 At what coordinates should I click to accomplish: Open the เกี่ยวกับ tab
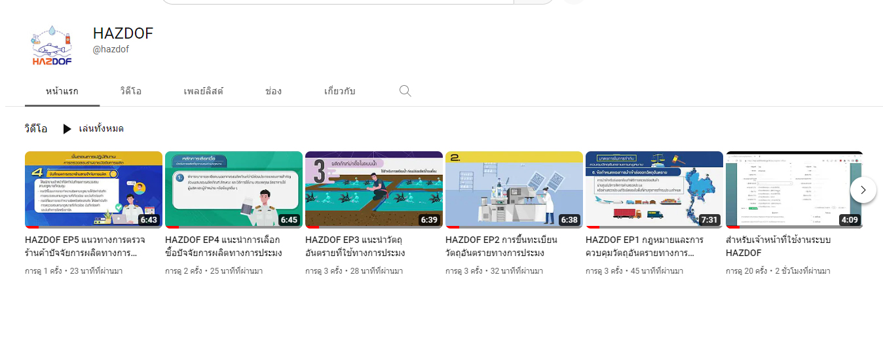(x=340, y=91)
